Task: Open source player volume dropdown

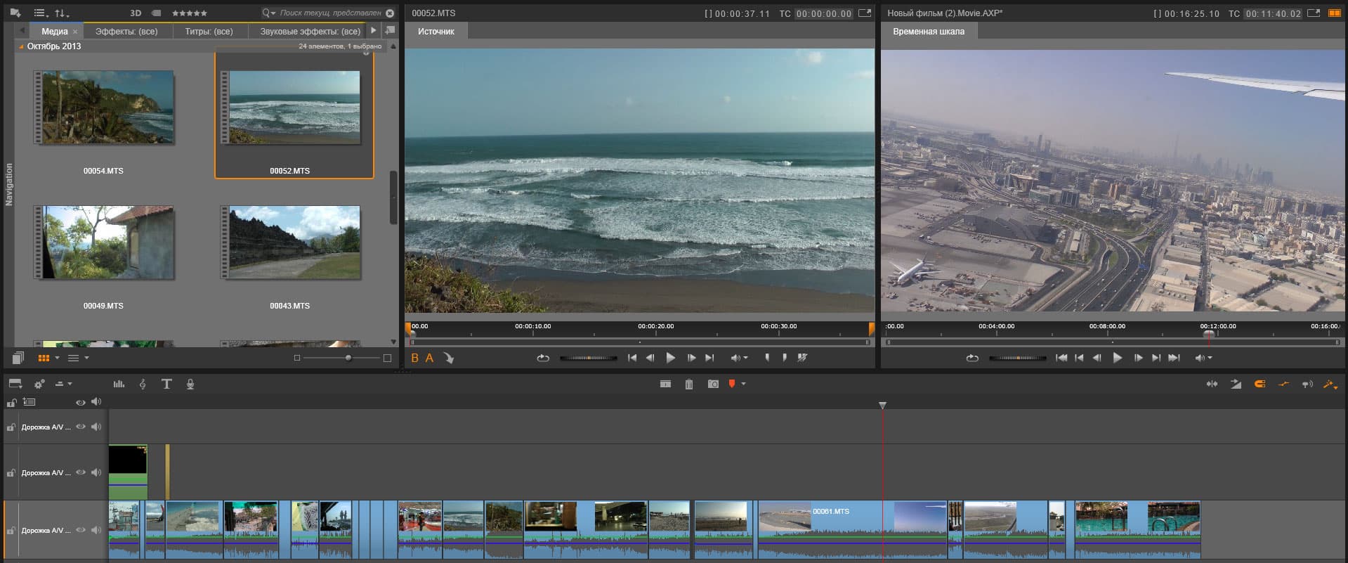Action: point(745,358)
